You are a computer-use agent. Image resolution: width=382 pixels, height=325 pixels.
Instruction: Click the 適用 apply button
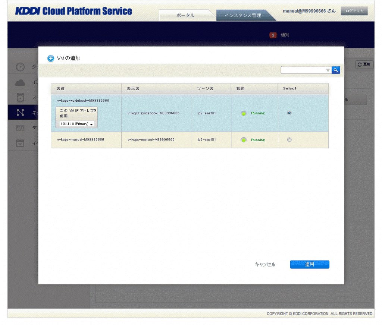(310, 264)
